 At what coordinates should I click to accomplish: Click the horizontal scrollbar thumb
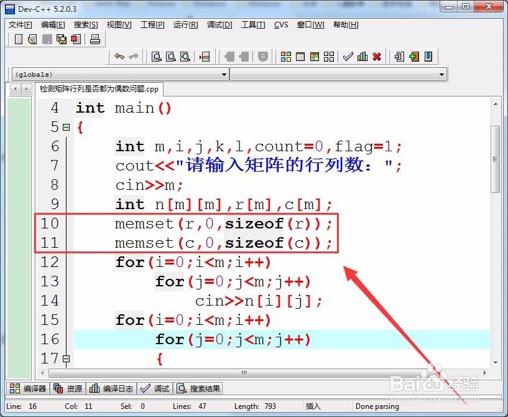[x=244, y=373]
